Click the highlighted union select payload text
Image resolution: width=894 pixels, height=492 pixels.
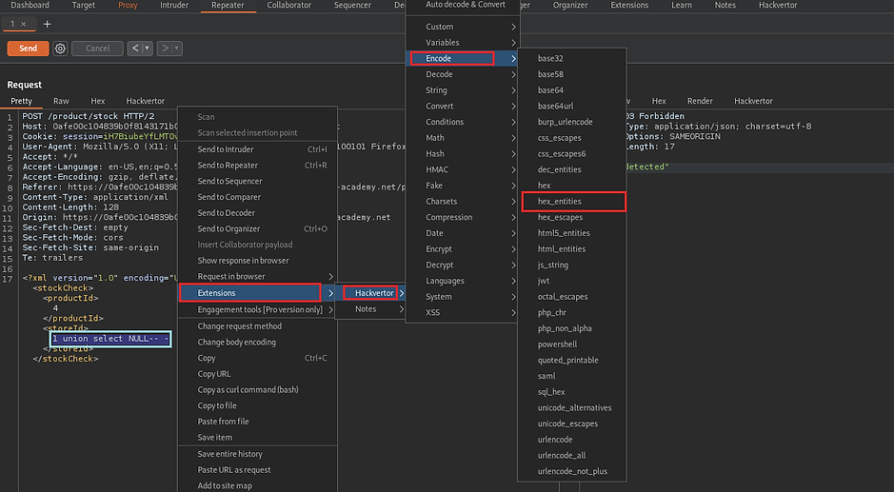tap(110, 339)
